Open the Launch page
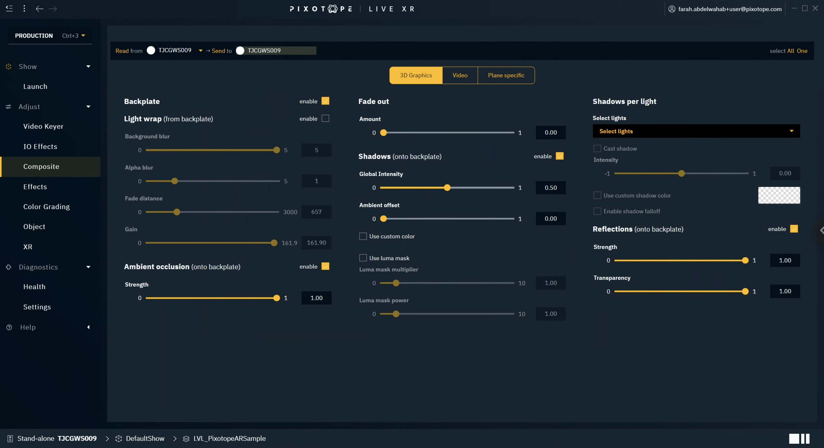Viewport: 824px width, 448px height. pyautogui.click(x=35, y=87)
